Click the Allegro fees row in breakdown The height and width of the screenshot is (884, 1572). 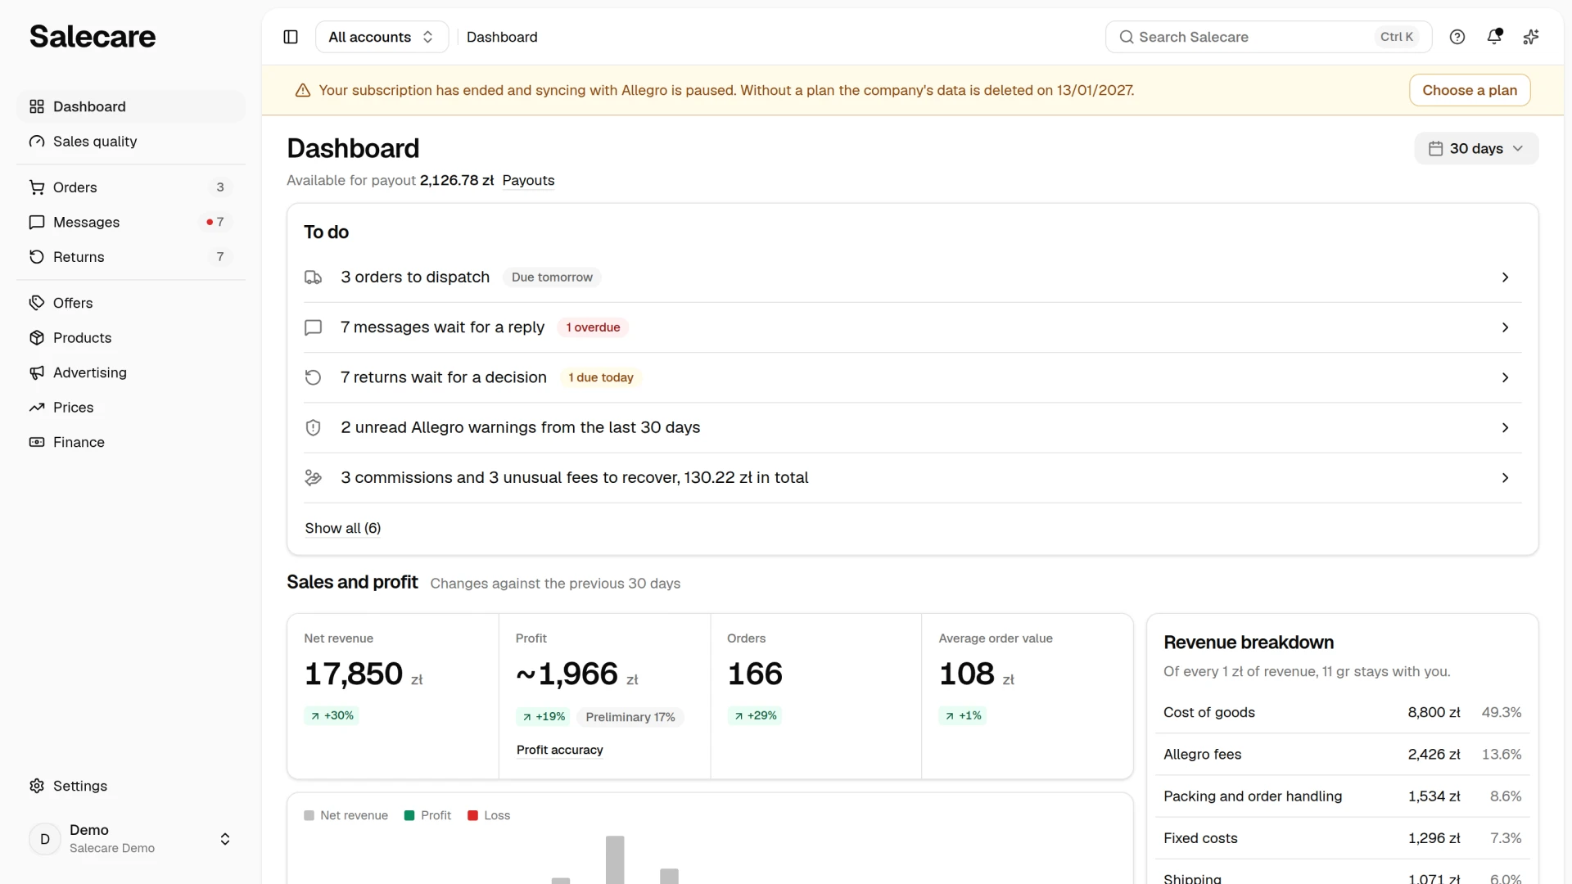(x=1342, y=755)
